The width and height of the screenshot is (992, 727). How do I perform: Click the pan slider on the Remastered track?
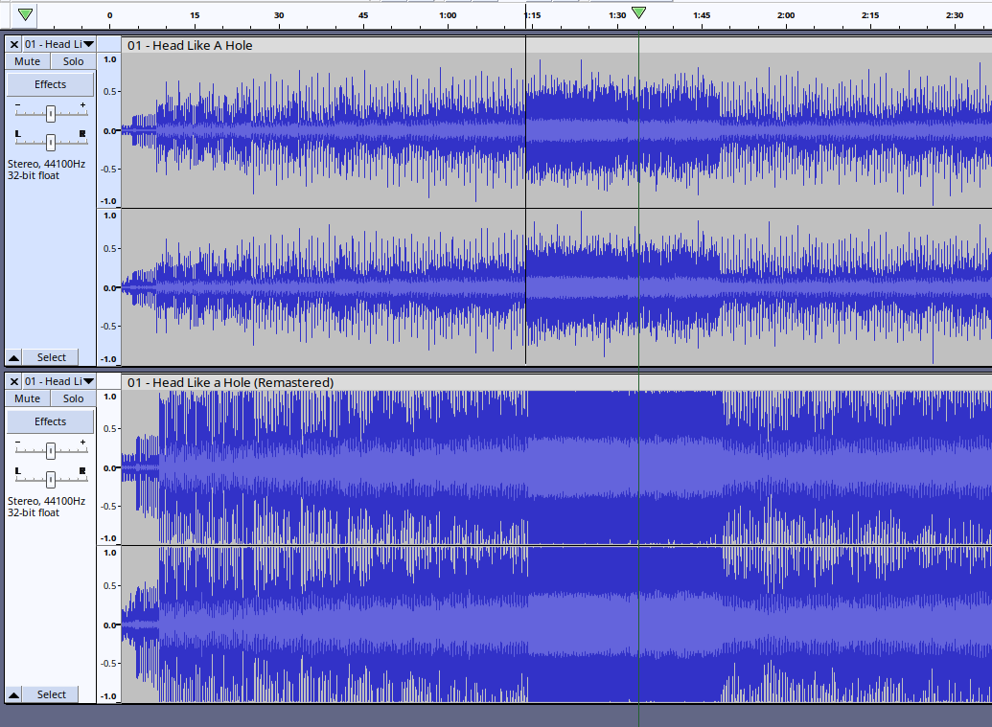[x=51, y=479]
